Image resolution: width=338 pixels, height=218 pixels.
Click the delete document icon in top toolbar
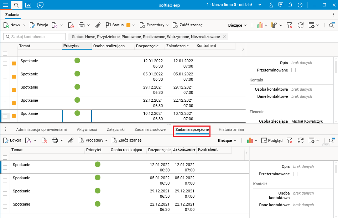71,25
